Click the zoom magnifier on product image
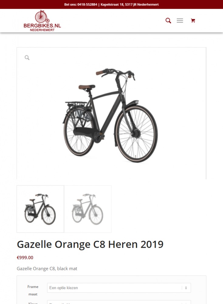This screenshot has height=304, width=223. pyautogui.click(x=27, y=57)
